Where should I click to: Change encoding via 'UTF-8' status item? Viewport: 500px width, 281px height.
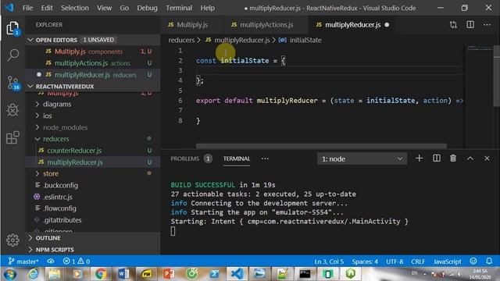tap(395, 261)
